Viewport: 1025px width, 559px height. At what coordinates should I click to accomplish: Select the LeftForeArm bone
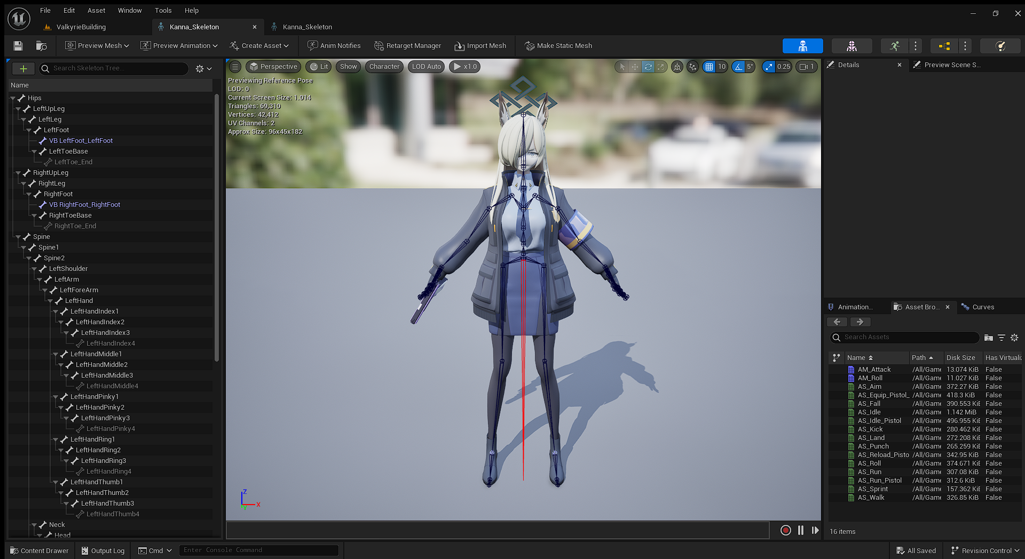(78, 290)
